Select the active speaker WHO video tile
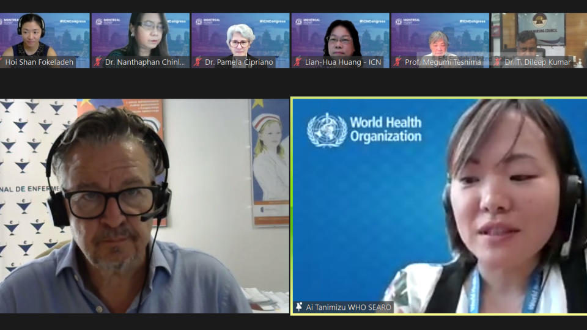Screen dimensions: 587x330 point(439,206)
